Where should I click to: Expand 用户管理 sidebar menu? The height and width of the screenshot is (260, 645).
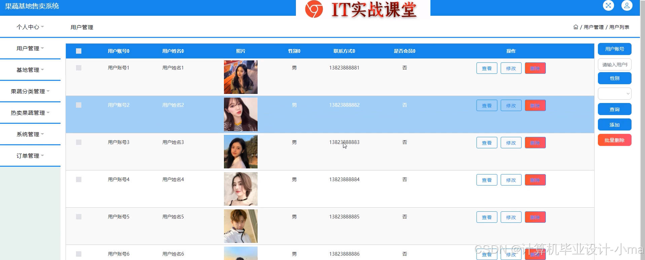[30, 48]
